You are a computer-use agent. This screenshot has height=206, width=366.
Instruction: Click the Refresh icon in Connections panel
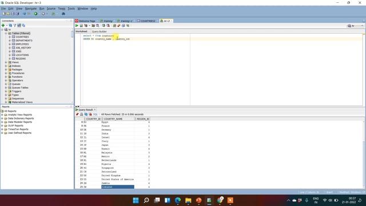pos(10,25)
